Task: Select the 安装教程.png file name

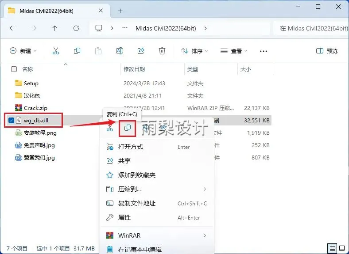Action: point(40,133)
